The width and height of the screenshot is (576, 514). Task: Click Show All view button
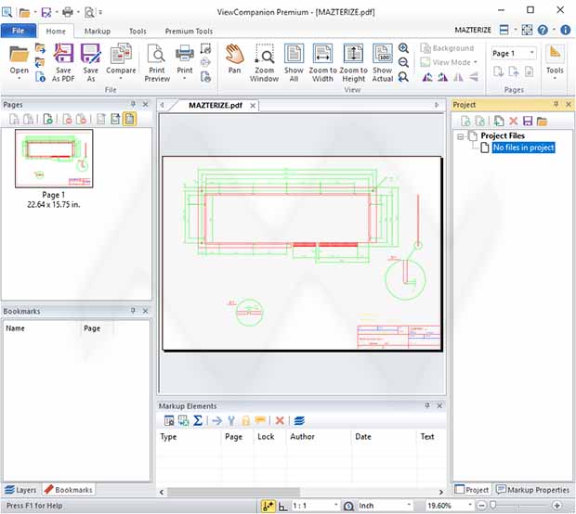coord(294,62)
